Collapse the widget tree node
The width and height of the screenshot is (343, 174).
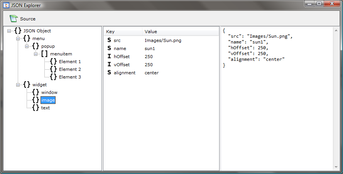click(18, 85)
